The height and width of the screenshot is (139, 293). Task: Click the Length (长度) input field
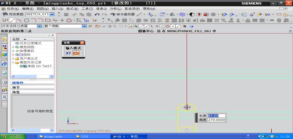click(216, 116)
